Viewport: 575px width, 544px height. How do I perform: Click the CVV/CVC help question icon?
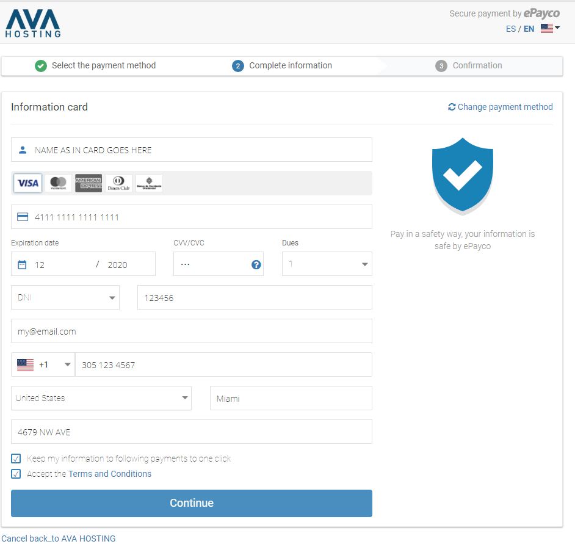point(256,264)
